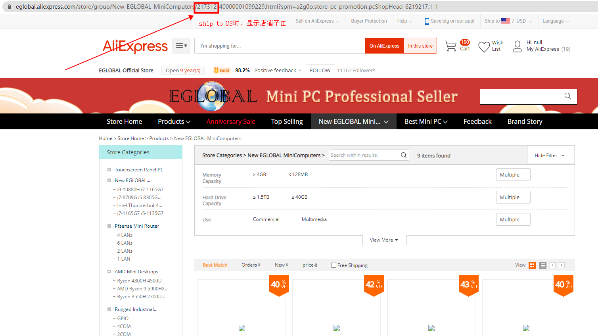Click the mobile app phone icon

click(x=427, y=21)
